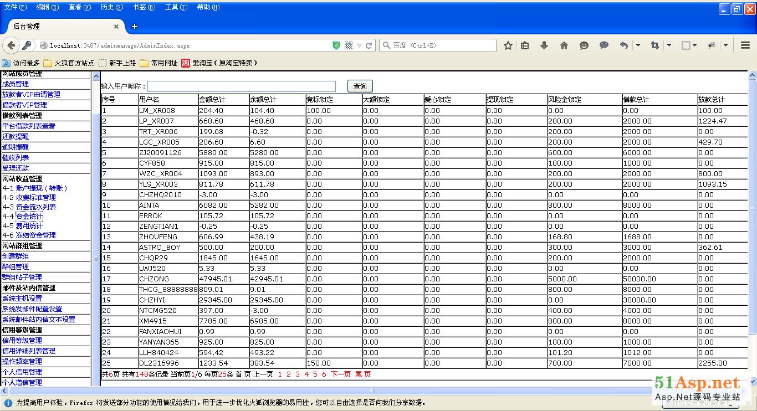Focus the user nickname input field
The width and height of the screenshot is (757, 411).
pos(242,86)
